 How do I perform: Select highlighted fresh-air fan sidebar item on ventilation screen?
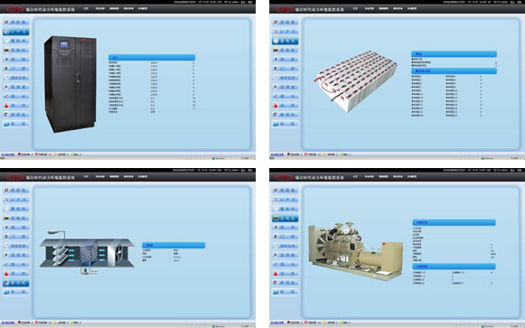16,283
